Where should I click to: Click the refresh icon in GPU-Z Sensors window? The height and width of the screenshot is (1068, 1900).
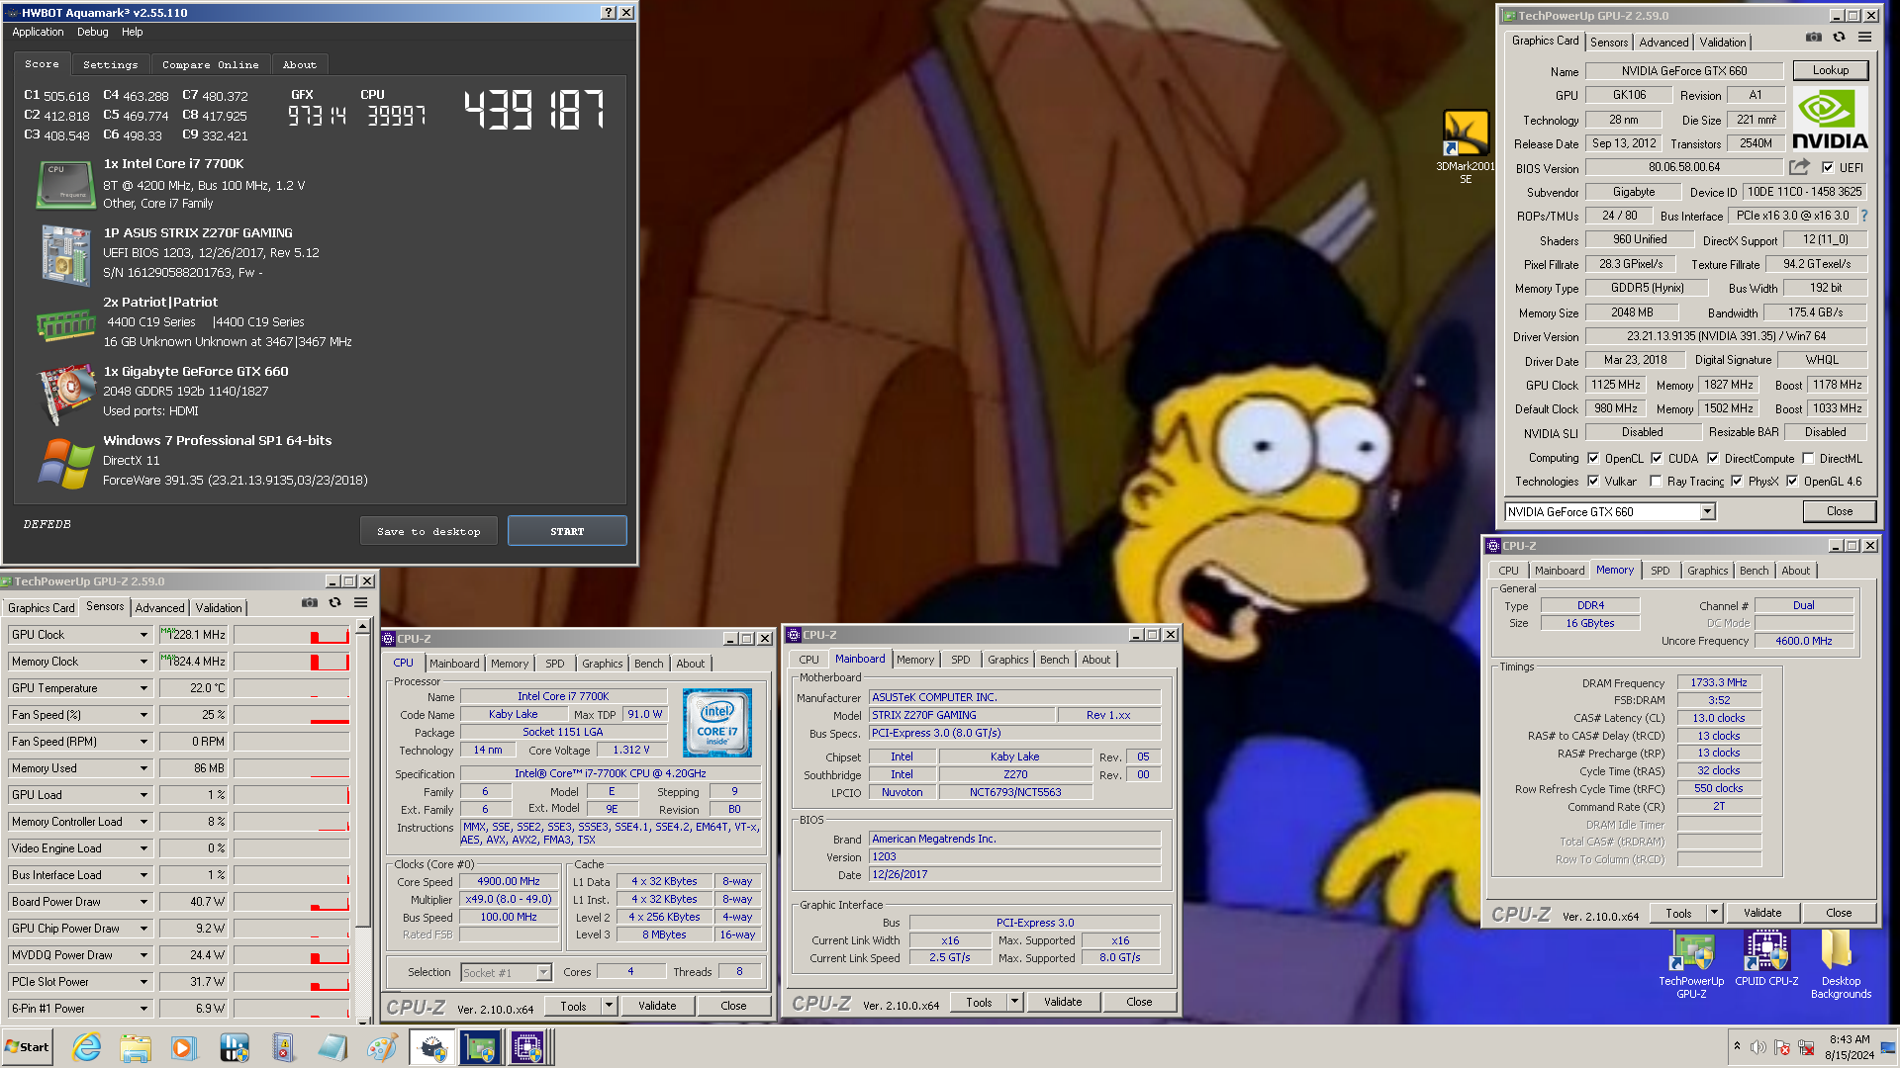click(334, 602)
